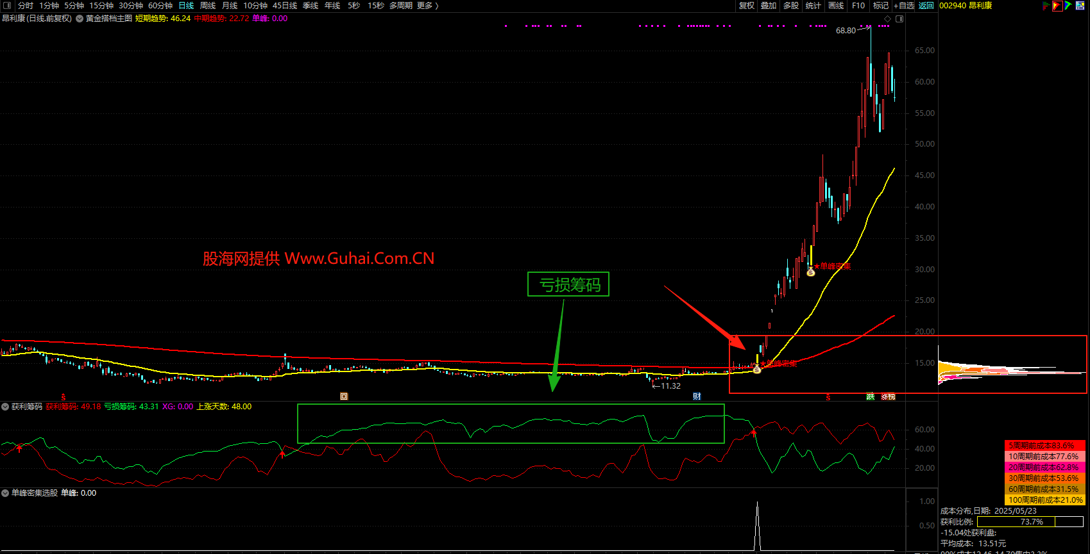Click the 68.80 high price label
The height and width of the screenshot is (554, 1090).
pyautogui.click(x=846, y=30)
